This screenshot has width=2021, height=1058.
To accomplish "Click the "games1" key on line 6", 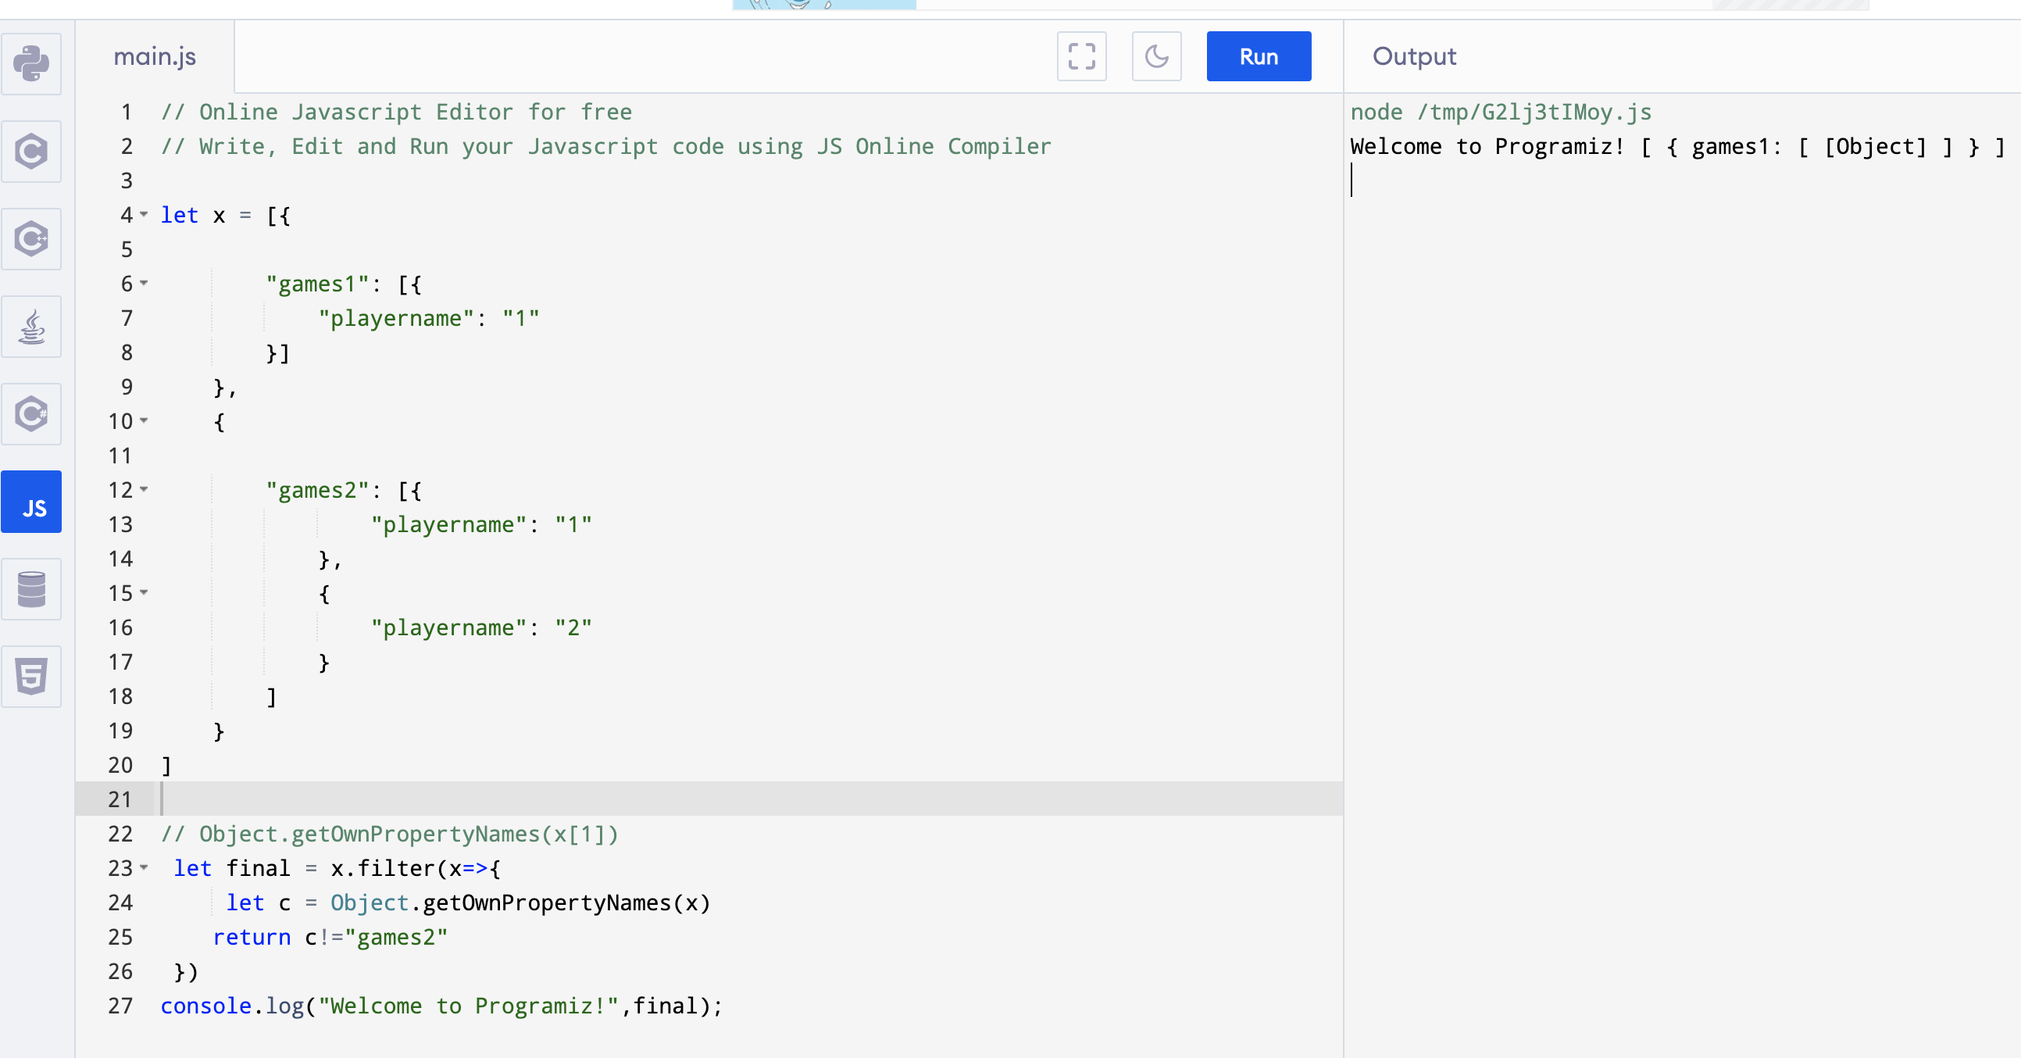I will point(317,284).
